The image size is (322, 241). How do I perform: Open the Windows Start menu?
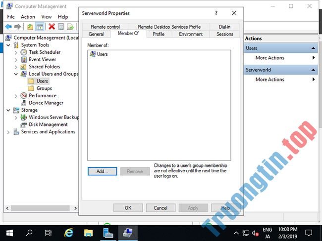pyautogui.click(x=9, y=233)
